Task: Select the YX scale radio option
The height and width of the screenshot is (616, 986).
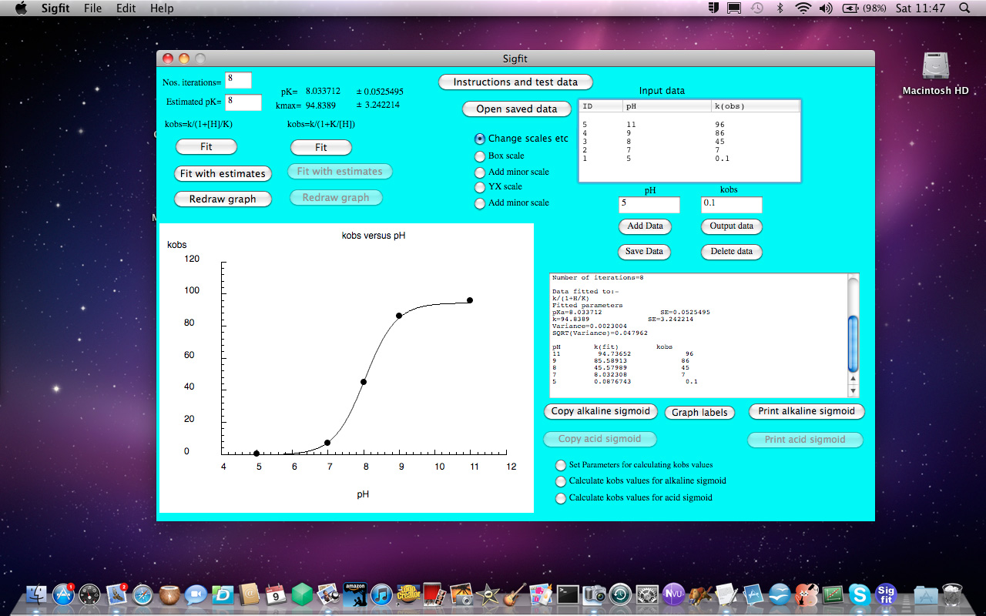Action: [480, 187]
